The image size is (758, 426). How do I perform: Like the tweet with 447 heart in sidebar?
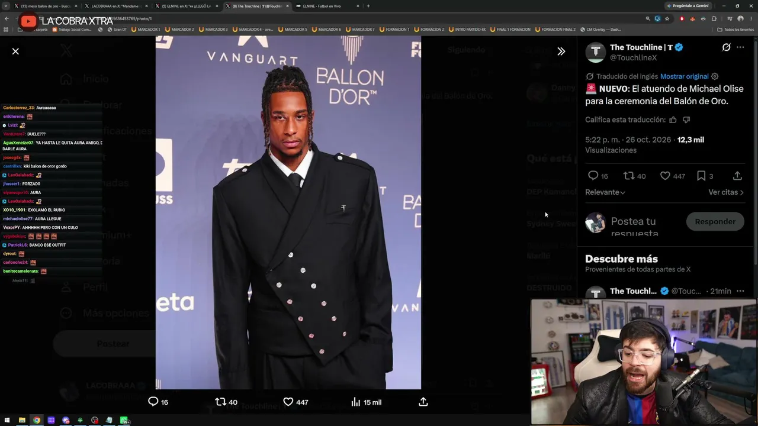[x=665, y=176]
